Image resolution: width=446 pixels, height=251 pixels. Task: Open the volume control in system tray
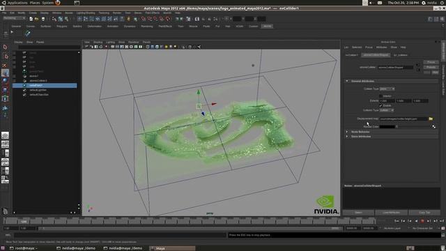pos(371,3)
